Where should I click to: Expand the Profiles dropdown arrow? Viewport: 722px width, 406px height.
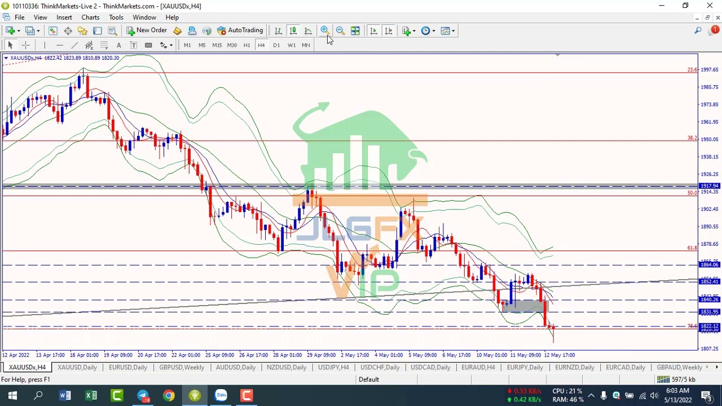[x=38, y=30]
